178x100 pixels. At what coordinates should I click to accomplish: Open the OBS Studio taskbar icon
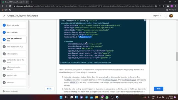(112, 97)
